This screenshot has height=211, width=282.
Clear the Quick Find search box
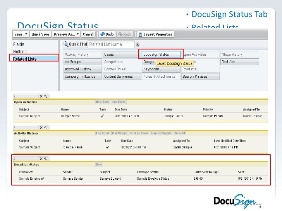(x=138, y=44)
